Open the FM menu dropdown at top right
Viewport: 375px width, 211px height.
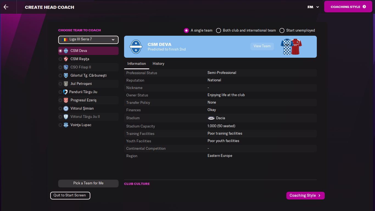click(x=313, y=7)
